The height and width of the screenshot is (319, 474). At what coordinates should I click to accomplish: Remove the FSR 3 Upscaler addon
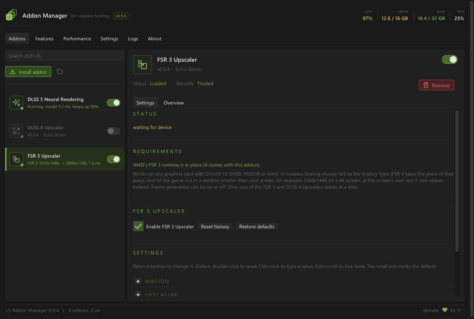click(436, 85)
